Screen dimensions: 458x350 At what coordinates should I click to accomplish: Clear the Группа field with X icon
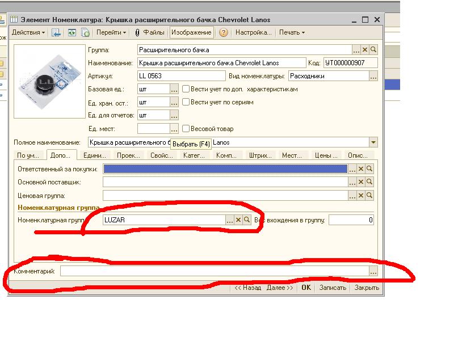point(365,50)
